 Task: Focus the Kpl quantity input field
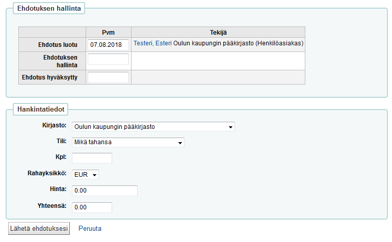click(x=92, y=158)
